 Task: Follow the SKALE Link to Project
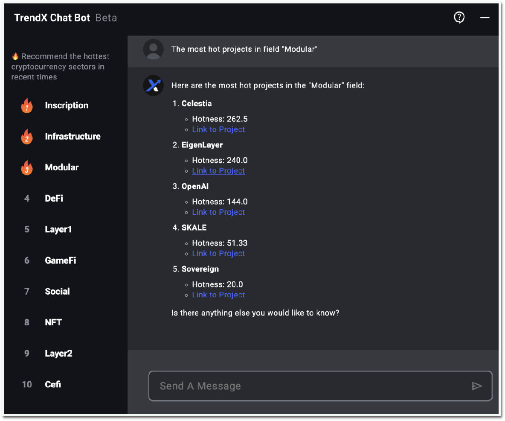(x=218, y=253)
